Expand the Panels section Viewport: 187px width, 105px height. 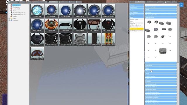tap(161, 63)
